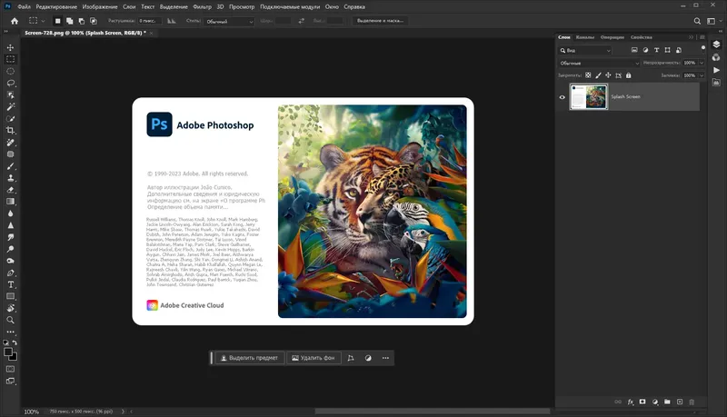The image size is (727, 417).
Task: Switch to the Каналы tab
Action: click(585, 37)
